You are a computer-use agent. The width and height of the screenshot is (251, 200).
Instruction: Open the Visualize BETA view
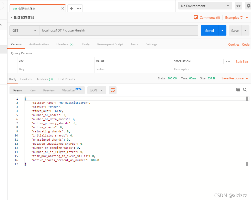click(72, 90)
